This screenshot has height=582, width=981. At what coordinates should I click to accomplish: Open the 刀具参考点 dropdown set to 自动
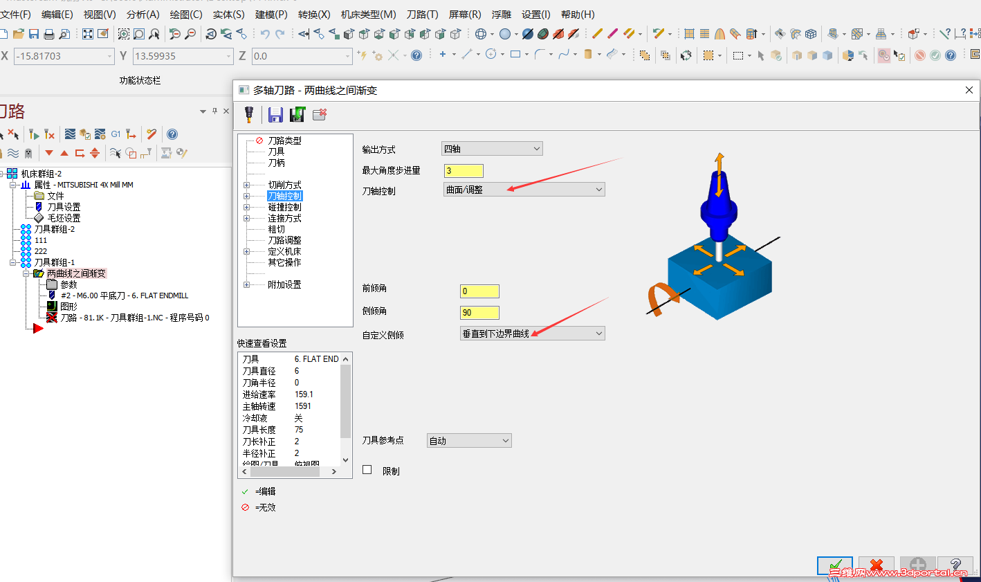[469, 441]
